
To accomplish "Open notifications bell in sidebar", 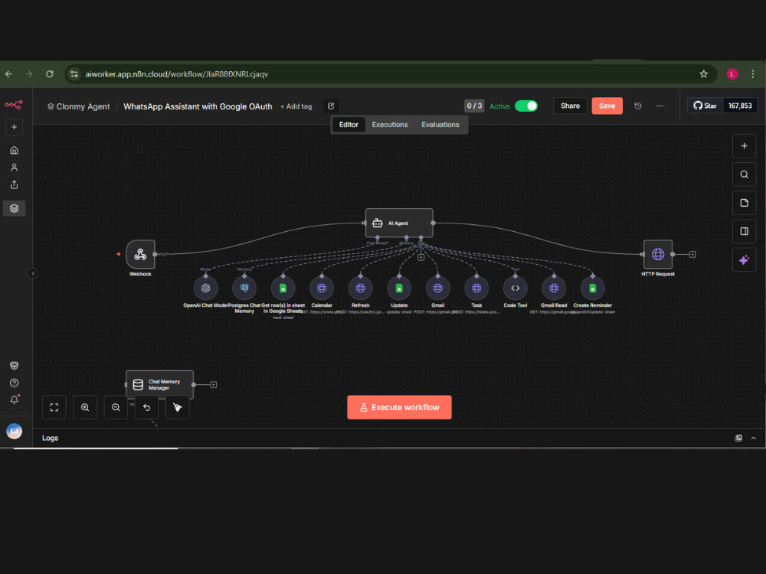I will 14,400.
